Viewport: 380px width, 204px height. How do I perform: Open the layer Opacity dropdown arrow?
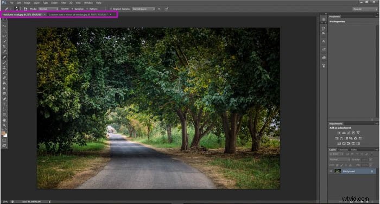[371, 160]
